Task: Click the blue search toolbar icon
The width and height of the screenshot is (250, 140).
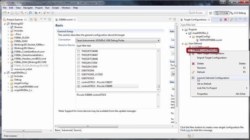Action: point(30,13)
